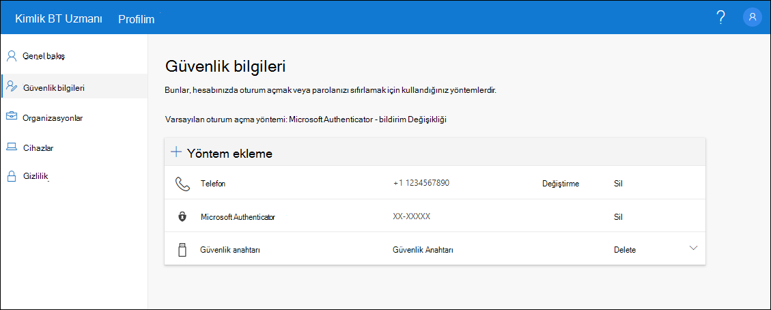Click the Genel bakış person icon
The width and height of the screenshot is (771, 310).
tap(12, 55)
